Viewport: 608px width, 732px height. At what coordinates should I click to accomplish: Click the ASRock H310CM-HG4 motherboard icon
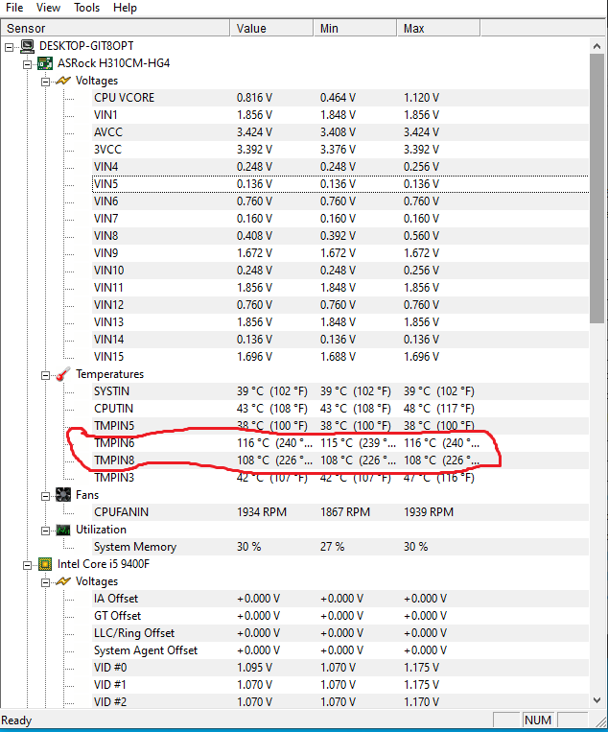[44, 63]
